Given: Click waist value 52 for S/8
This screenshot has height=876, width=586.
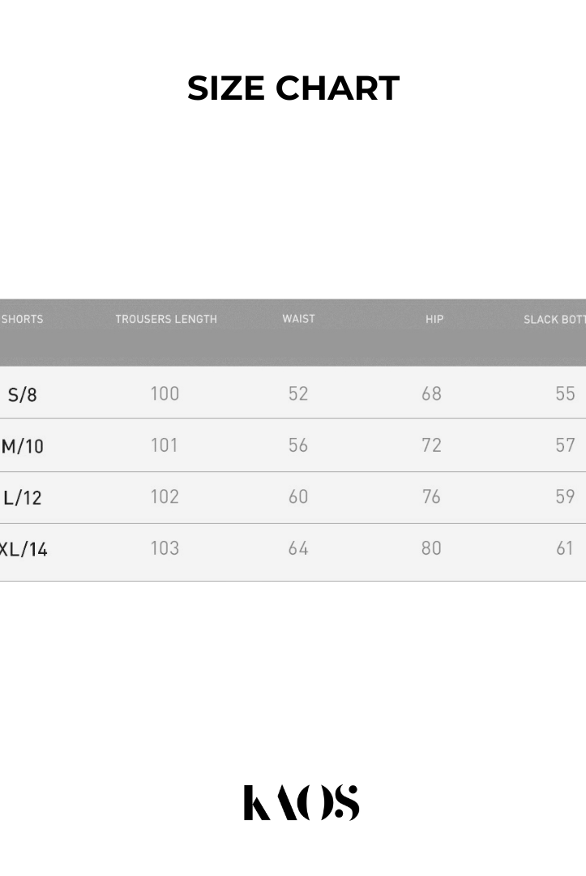Looking at the screenshot, I should click(x=298, y=393).
